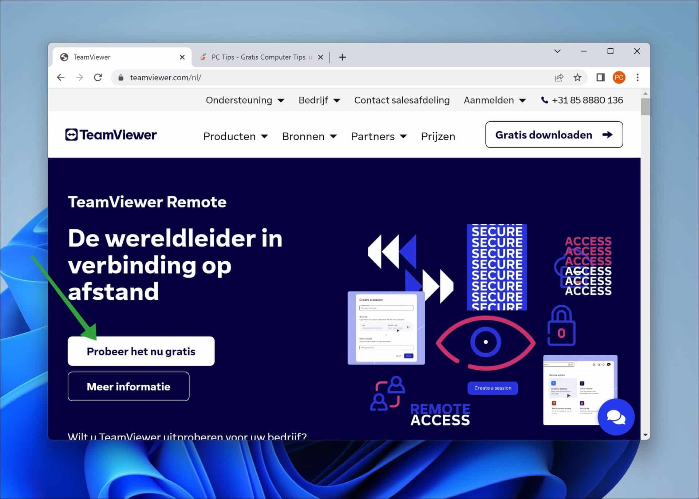Click the side panel icon
This screenshot has height=499, width=699.
tap(600, 77)
